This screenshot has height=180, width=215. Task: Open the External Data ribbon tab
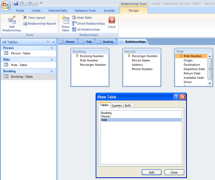coord(58,11)
